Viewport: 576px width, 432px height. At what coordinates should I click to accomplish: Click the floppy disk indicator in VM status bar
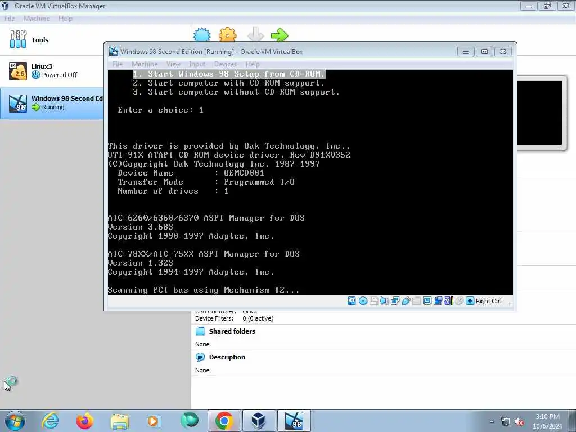coord(374,301)
